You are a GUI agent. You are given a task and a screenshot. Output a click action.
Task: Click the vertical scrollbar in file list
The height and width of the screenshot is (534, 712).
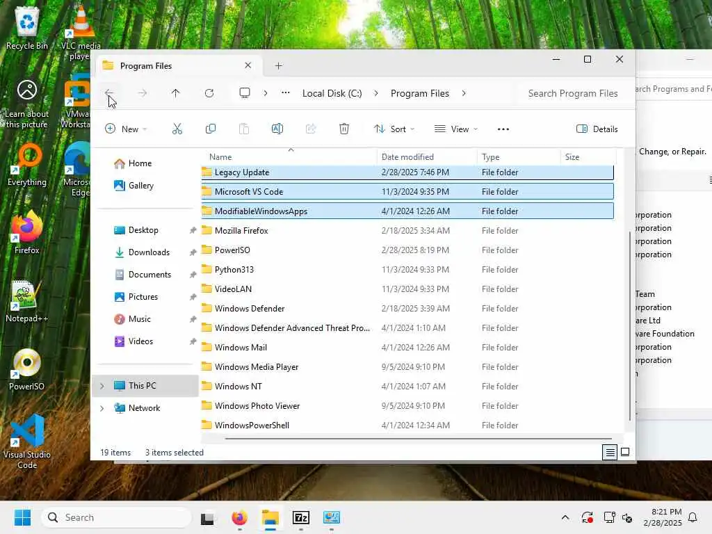click(x=629, y=326)
